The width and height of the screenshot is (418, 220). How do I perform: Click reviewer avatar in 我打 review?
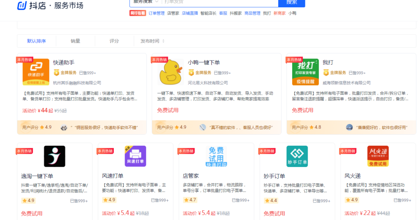[x=349, y=127]
